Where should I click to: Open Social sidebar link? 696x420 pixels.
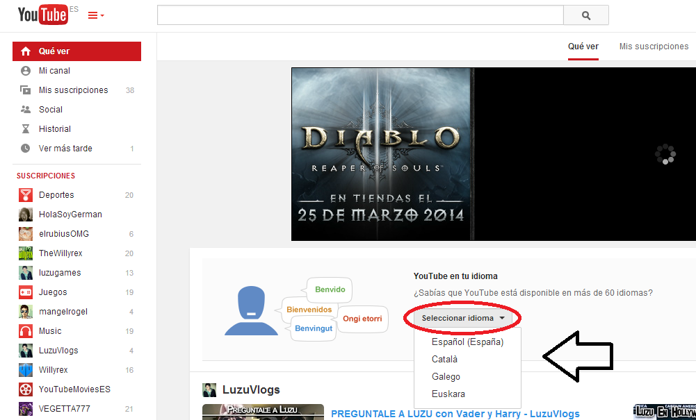pyautogui.click(x=51, y=110)
